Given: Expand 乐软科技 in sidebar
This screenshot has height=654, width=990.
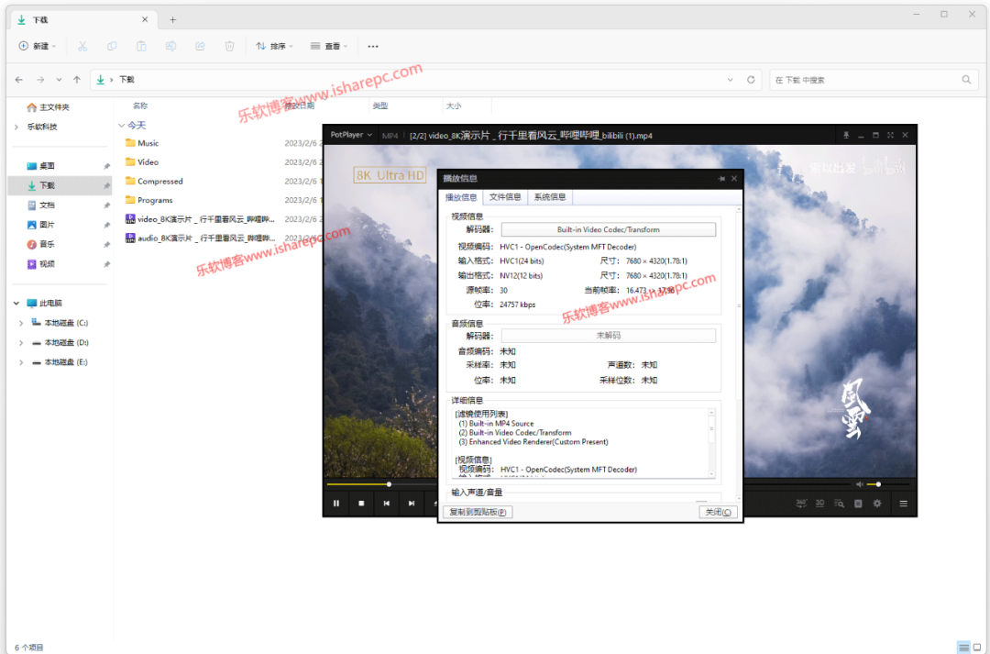Looking at the screenshot, I should (x=16, y=127).
